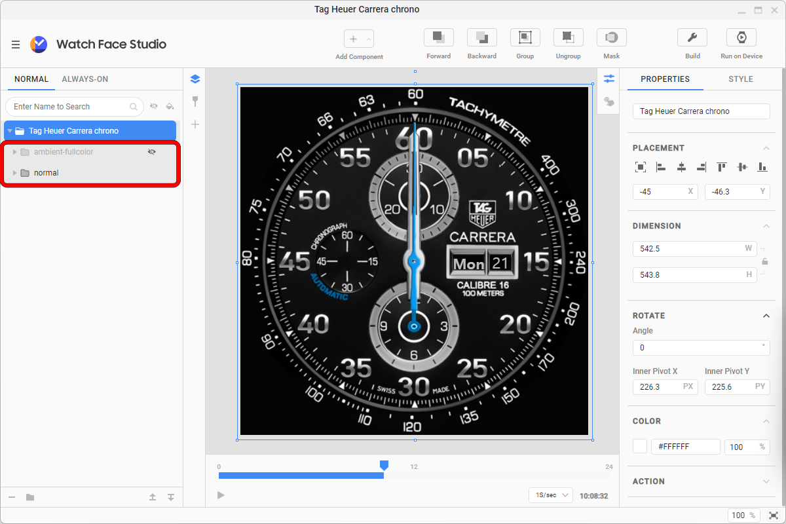Switch to the ALWAYS-ON tab
The image size is (786, 524).
pyautogui.click(x=85, y=79)
